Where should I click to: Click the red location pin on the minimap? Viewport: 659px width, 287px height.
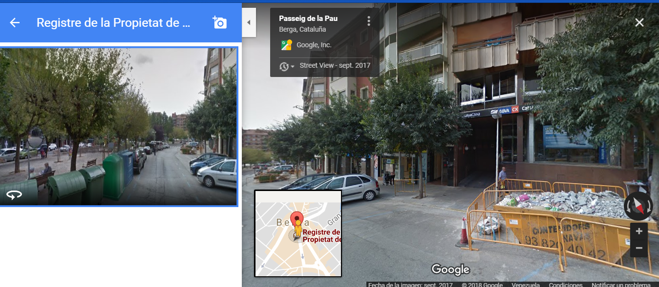pos(297,219)
